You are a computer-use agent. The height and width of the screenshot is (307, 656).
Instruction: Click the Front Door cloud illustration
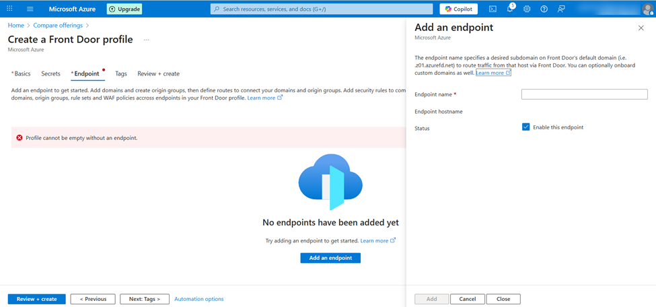330,182
